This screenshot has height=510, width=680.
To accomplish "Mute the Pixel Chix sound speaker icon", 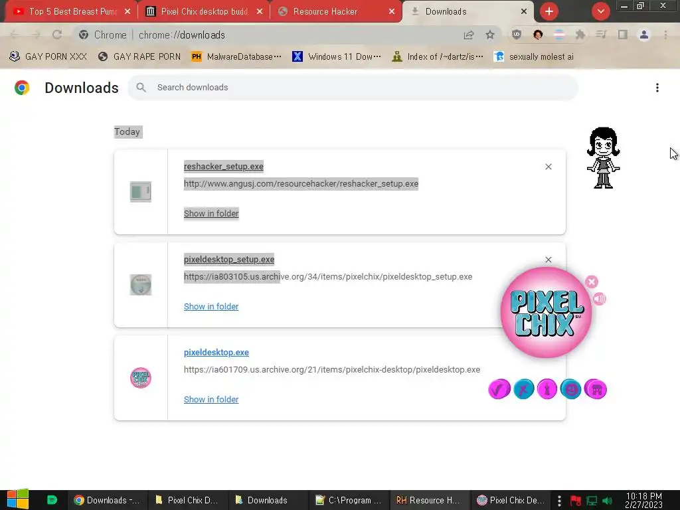I will [x=600, y=299].
